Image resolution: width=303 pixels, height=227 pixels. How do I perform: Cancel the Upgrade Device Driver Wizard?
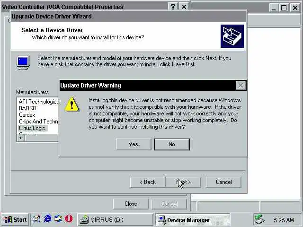pyautogui.click(x=223, y=182)
